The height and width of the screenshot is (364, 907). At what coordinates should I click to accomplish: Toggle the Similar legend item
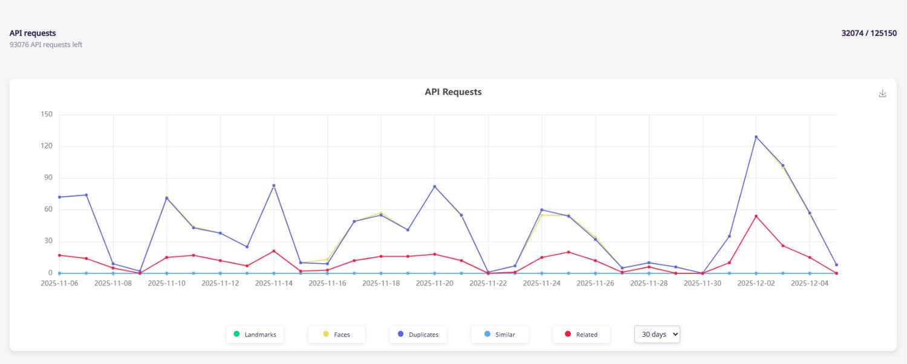(499, 334)
